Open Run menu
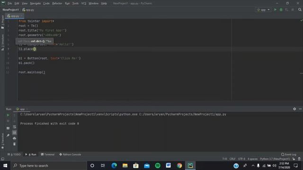The image size is (303, 170). [67, 3]
